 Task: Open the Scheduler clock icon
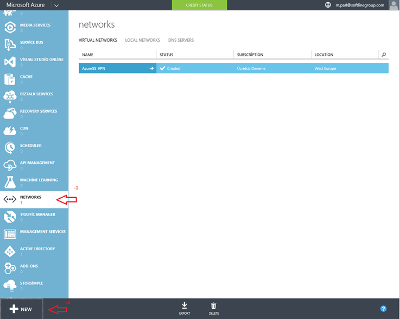point(10,148)
